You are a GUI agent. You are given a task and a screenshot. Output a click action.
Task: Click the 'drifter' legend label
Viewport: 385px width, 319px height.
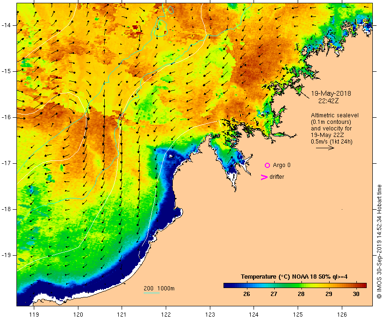click(x=277, y=177)
